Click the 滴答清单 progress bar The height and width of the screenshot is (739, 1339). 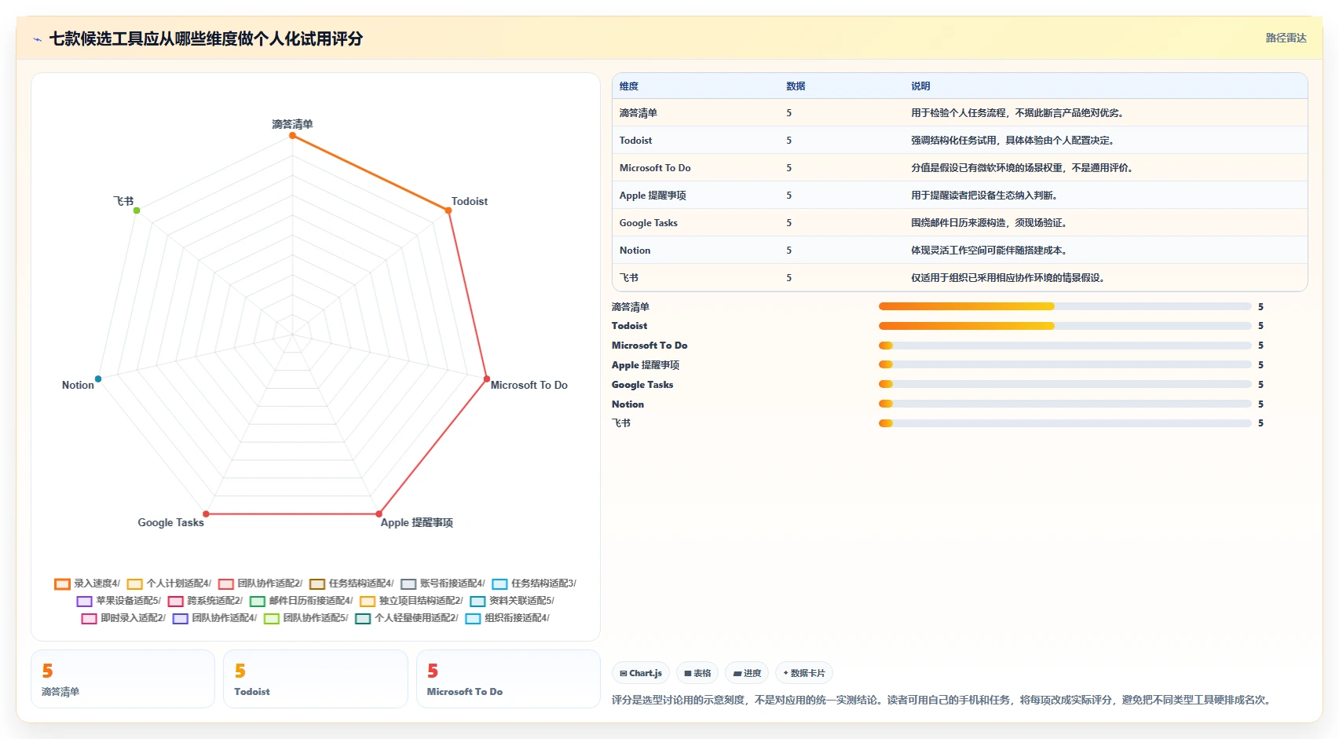point(1065,306)
